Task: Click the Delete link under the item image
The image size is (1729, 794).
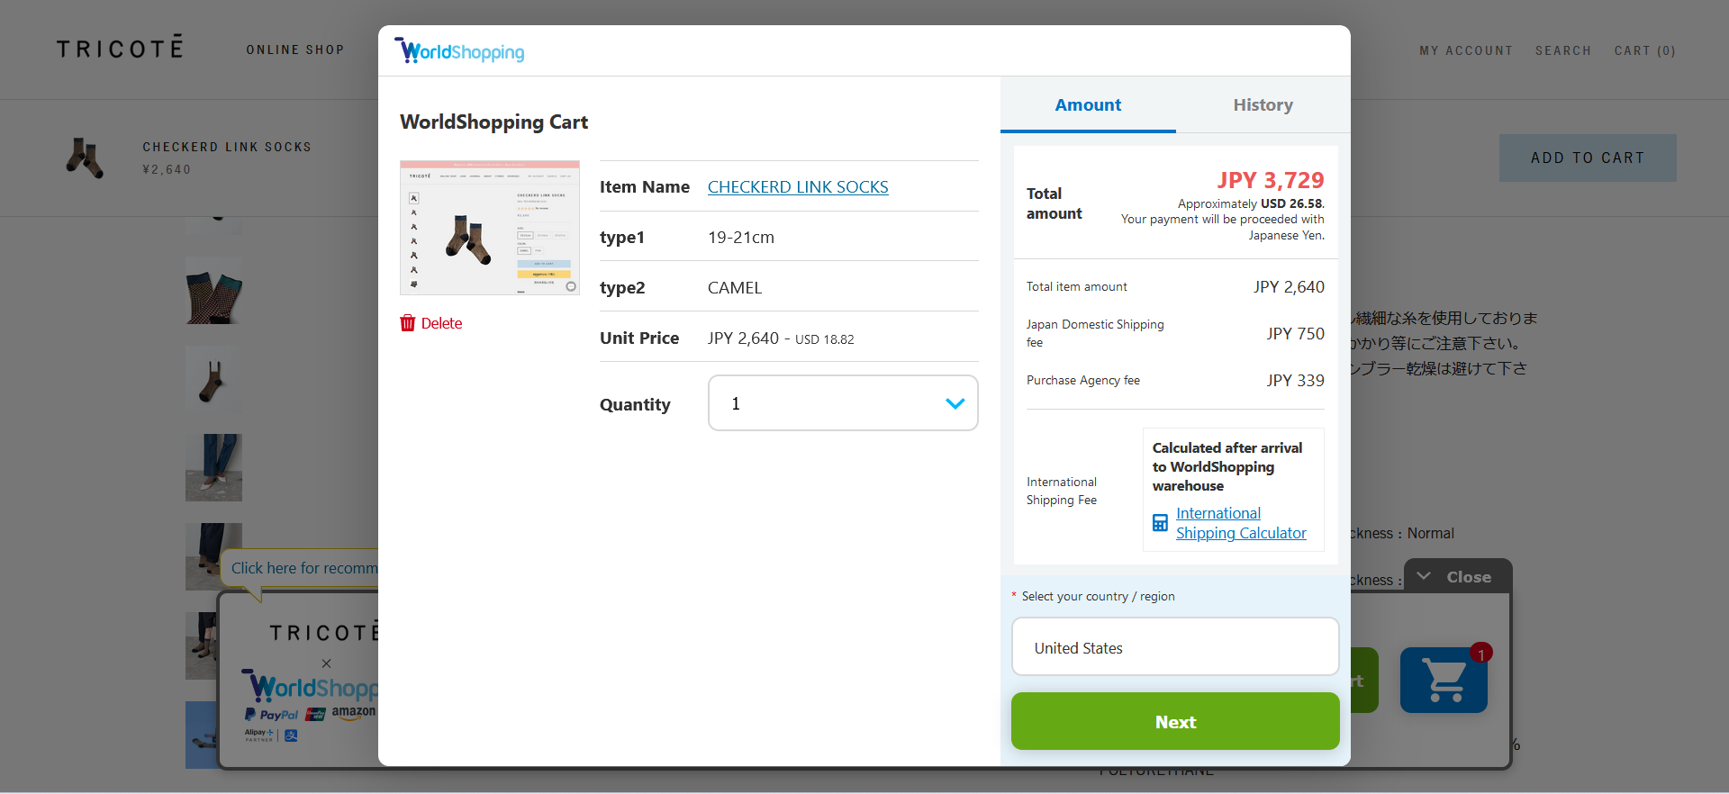Action: click(441, 323)
